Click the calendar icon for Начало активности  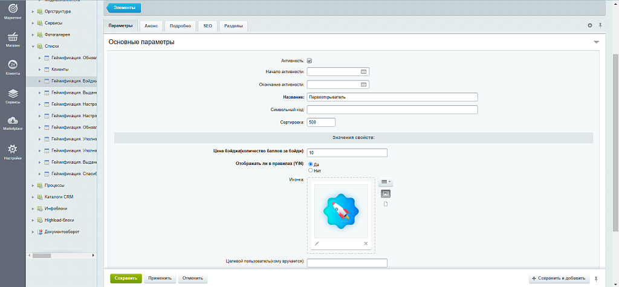(x=363, y=71)
